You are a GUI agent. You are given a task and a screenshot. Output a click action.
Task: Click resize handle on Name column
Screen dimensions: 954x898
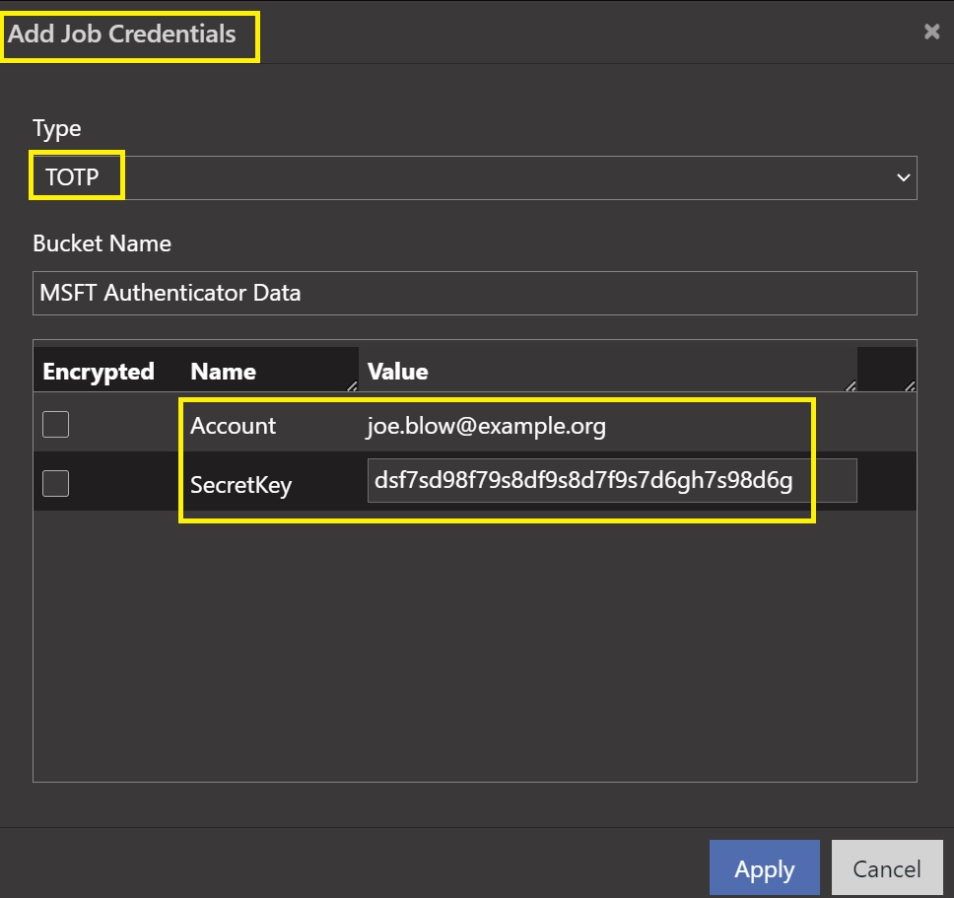click(x=352, y=385)
